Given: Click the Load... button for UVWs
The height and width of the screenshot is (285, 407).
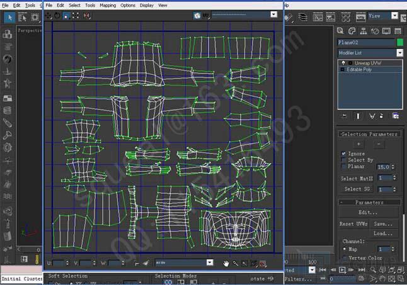Looking at the screenshot, I should click(x=383, y=233).
